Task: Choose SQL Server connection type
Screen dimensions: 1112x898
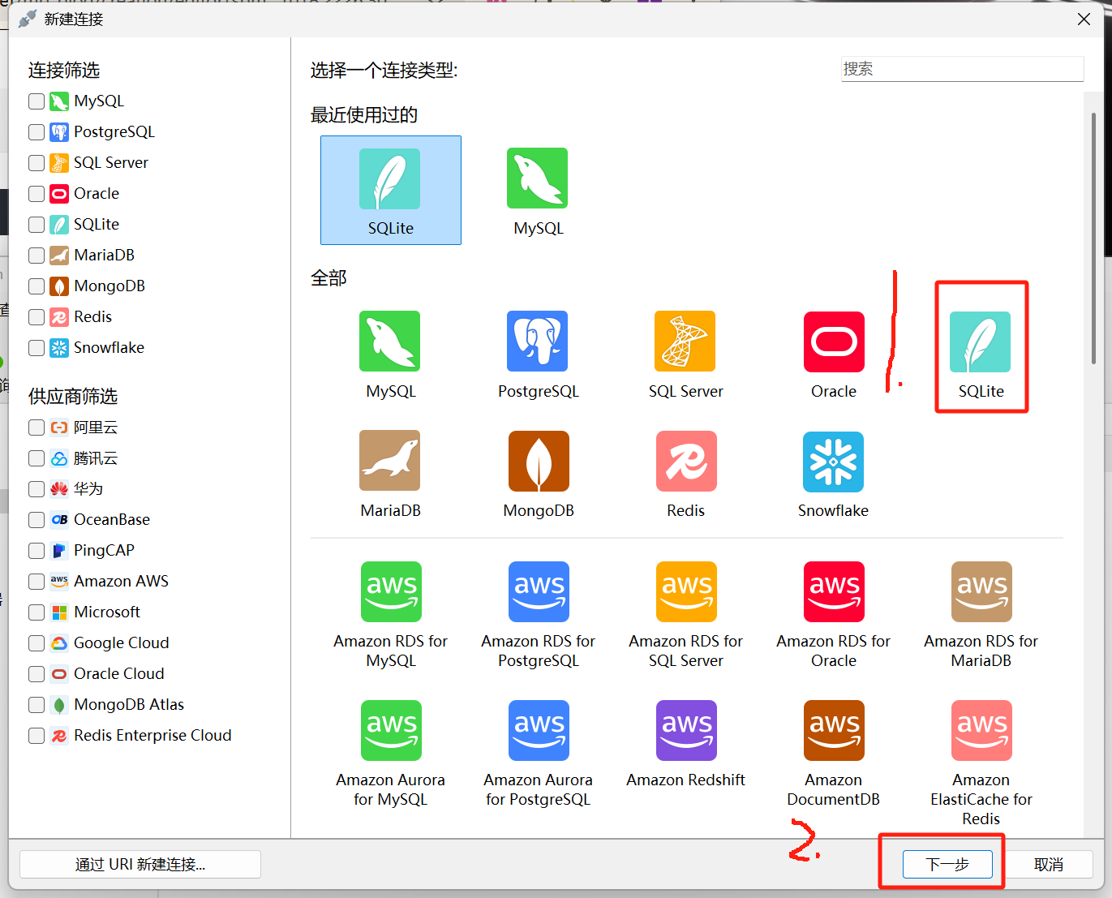Action: pos(685,354)
